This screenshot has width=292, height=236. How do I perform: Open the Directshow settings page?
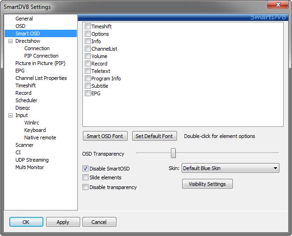(28, 41)
